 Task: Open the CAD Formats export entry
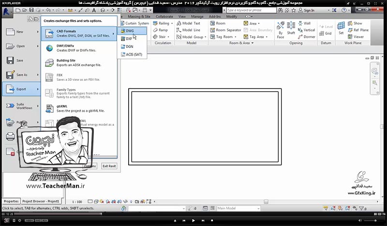click(x=79, y=33)
